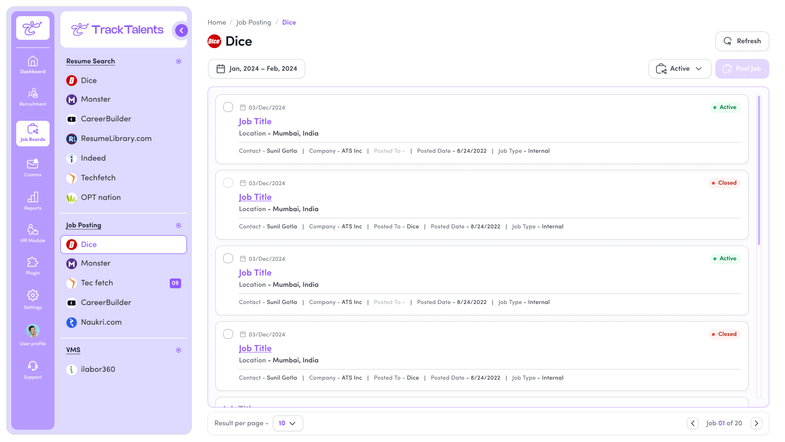Open the Home breadcrumb link
The image size is (785, 442).
click(216, 22)
